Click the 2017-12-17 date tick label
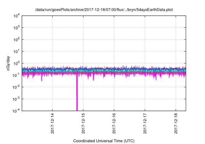This screenshot has width=205, height=144. [145, 123]
